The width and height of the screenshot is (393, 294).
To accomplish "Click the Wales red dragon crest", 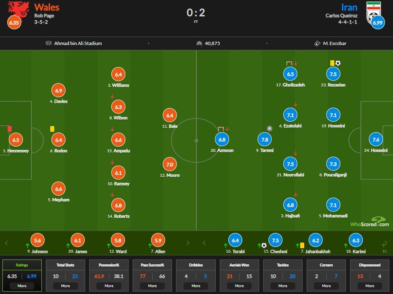I will (18, 9).
